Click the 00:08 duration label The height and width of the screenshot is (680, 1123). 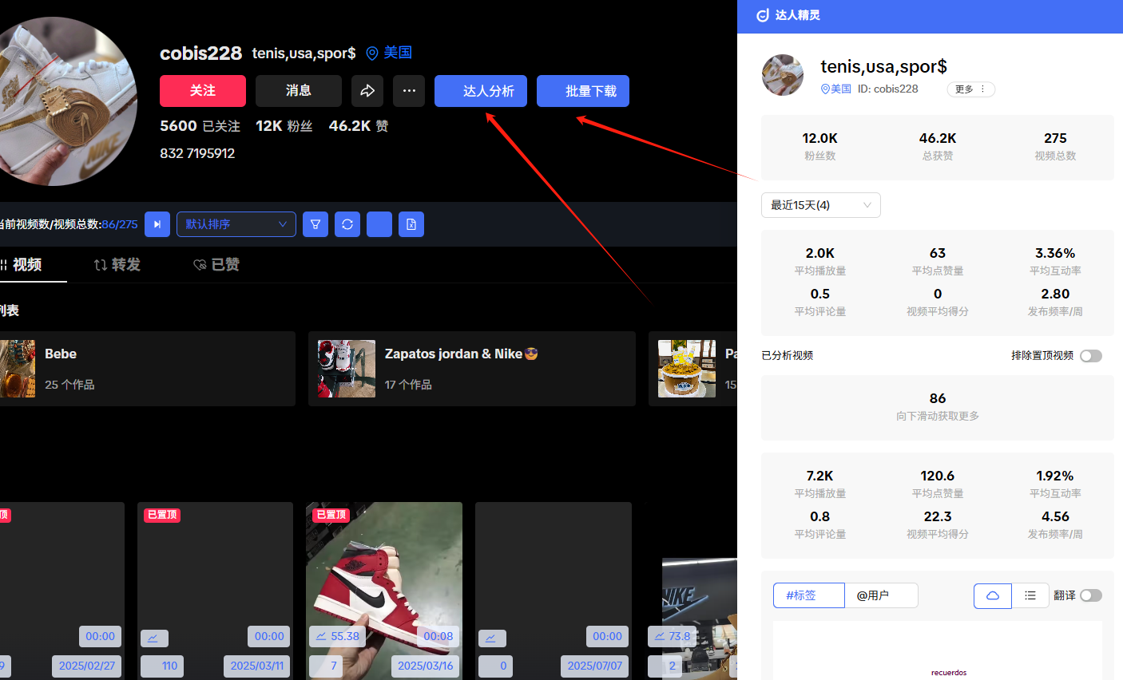pos(438,636)
